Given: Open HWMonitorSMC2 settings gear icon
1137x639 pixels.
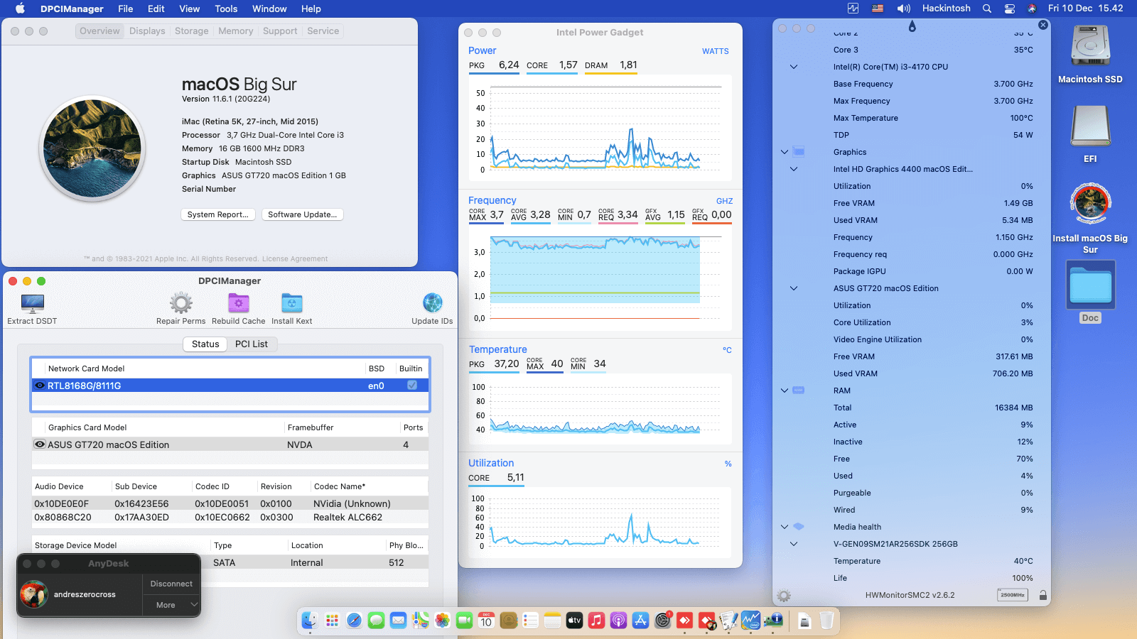Looking at the screenshot, I should click(x=783, y=596).
